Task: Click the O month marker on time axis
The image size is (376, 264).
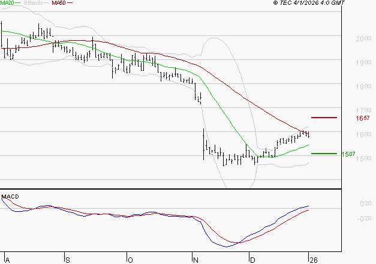Action: [130, 260]
